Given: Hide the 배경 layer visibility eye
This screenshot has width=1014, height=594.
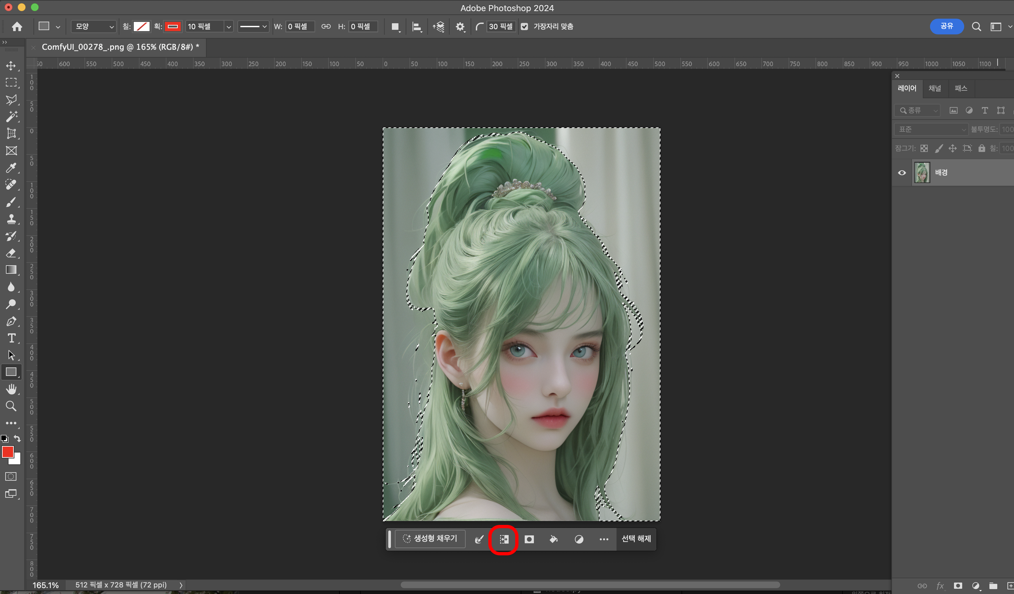Looking at the screenshot, I should (x=902, y=173).
